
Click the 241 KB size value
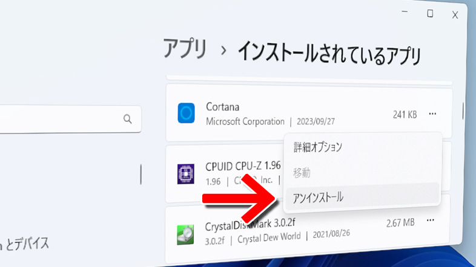pyautogui.click(x=405, y=114)
